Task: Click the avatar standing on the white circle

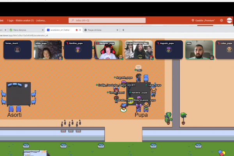Action: tap(124, 107)
